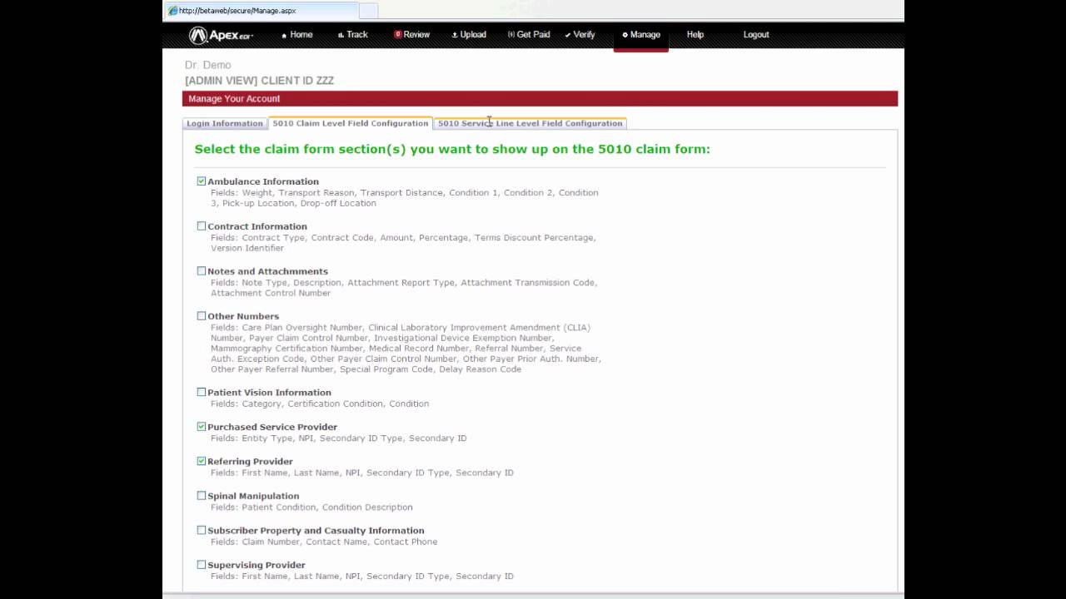Viewport: 1066px width, 599px height.
Task: Check Patient Vision Information box
Action: [x=202, y=392]
